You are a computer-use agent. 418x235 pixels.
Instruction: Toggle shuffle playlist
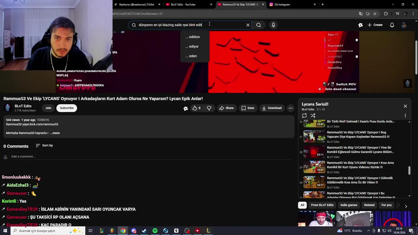pyautogui.click(x=313, y=116)
